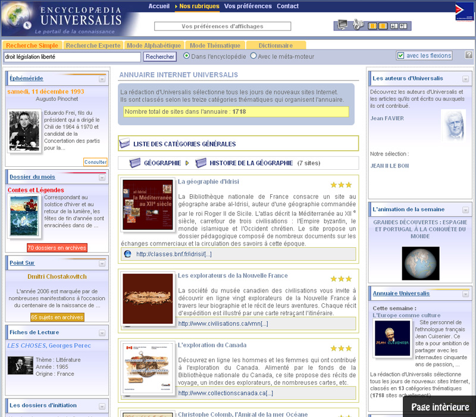Open the www.civilisations.ca link
Viewport: 476px width, 417px height.
click(x=223, y=323)
